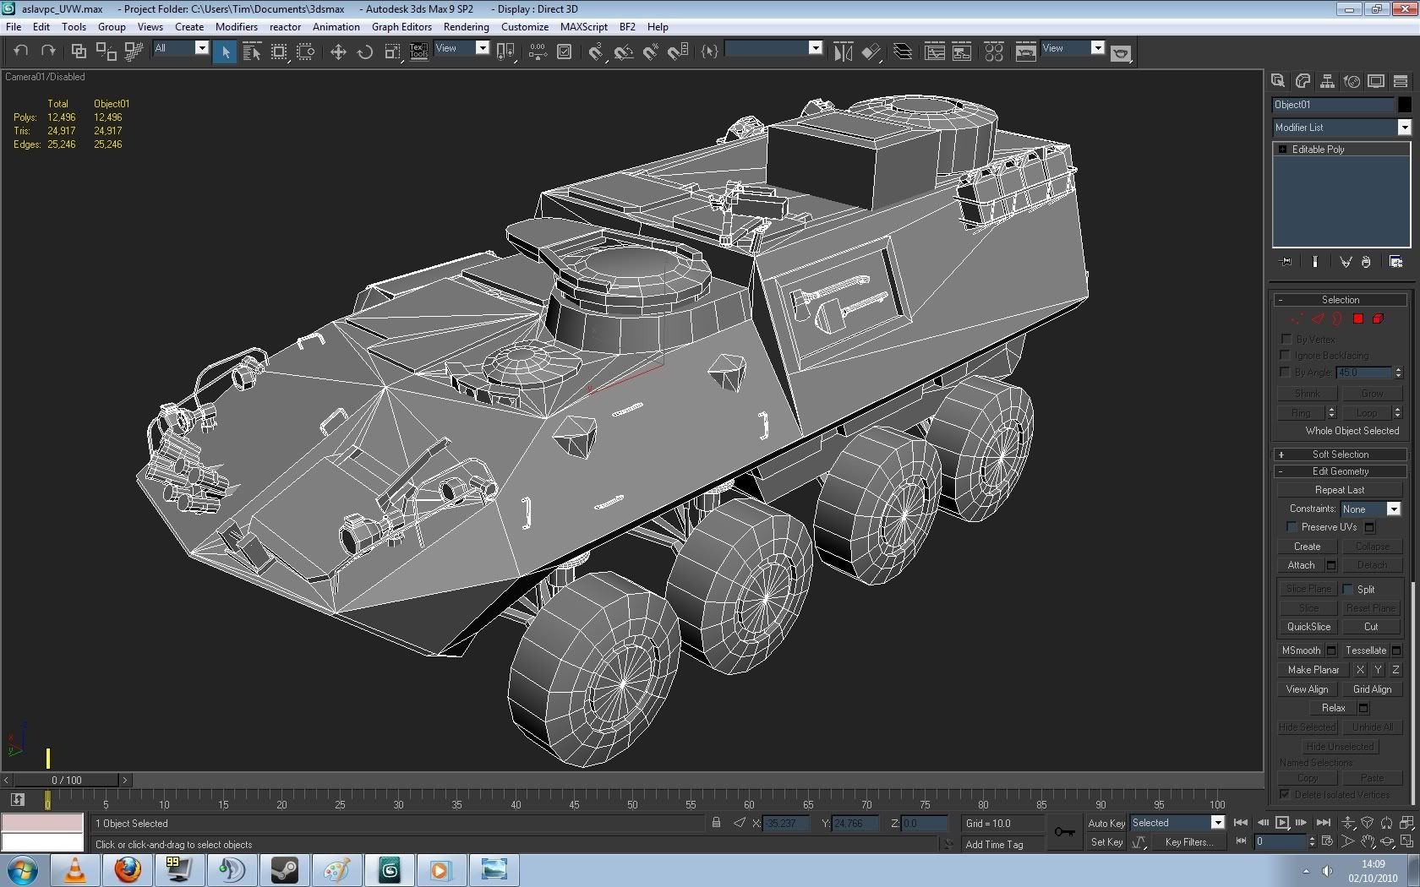Expand the Soft Selection rollout
This screenshot has width=1420, height=887.
[1340, 454]
